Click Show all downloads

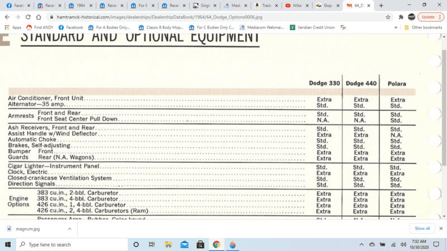click(x=422, y=228)
